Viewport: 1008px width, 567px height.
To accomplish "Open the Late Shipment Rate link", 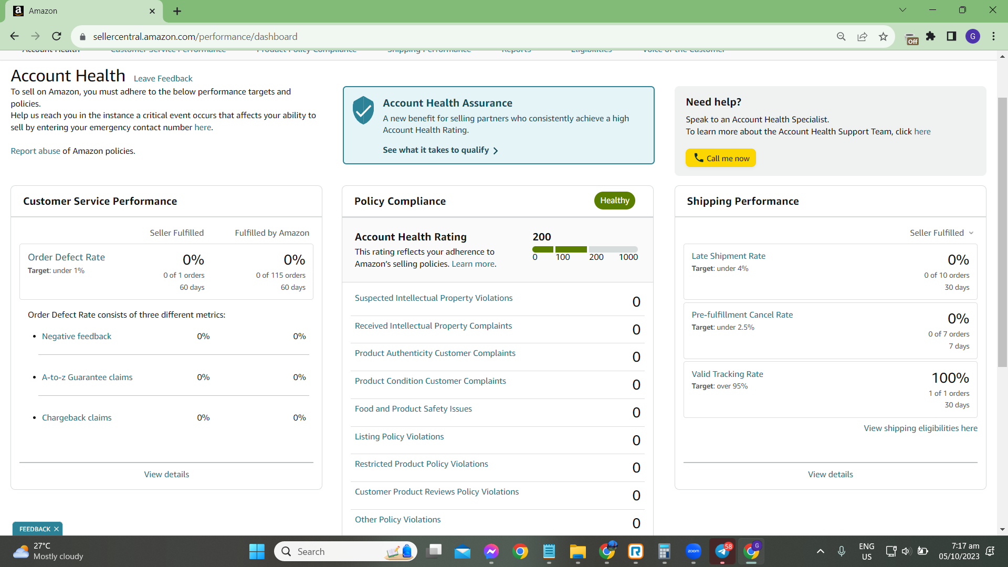I will tap(728, 256).
